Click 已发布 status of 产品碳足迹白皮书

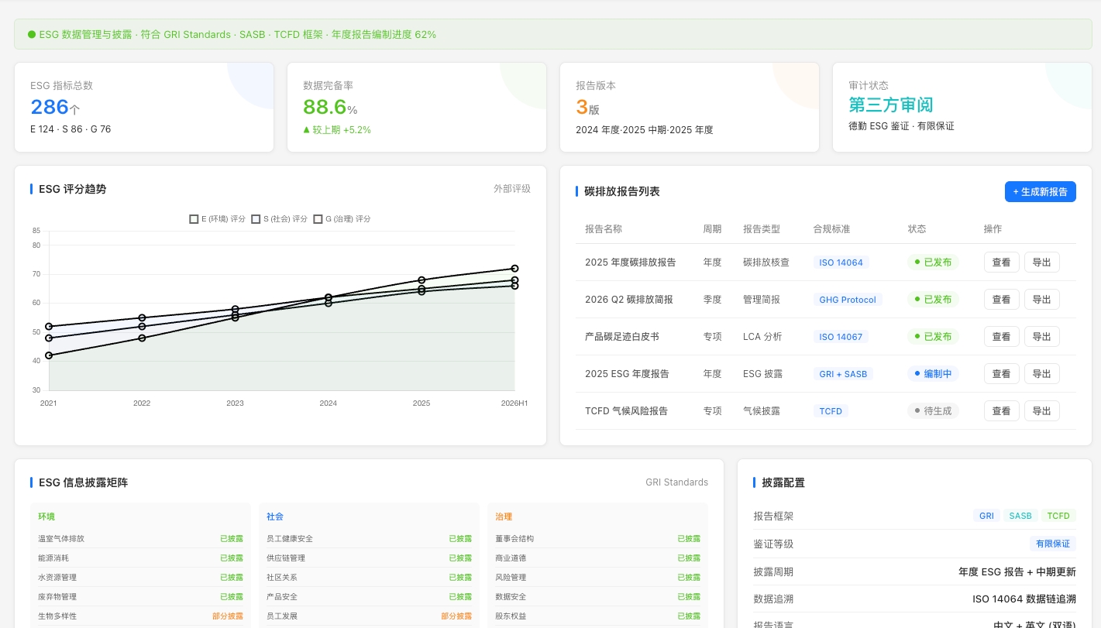[933, 337]
